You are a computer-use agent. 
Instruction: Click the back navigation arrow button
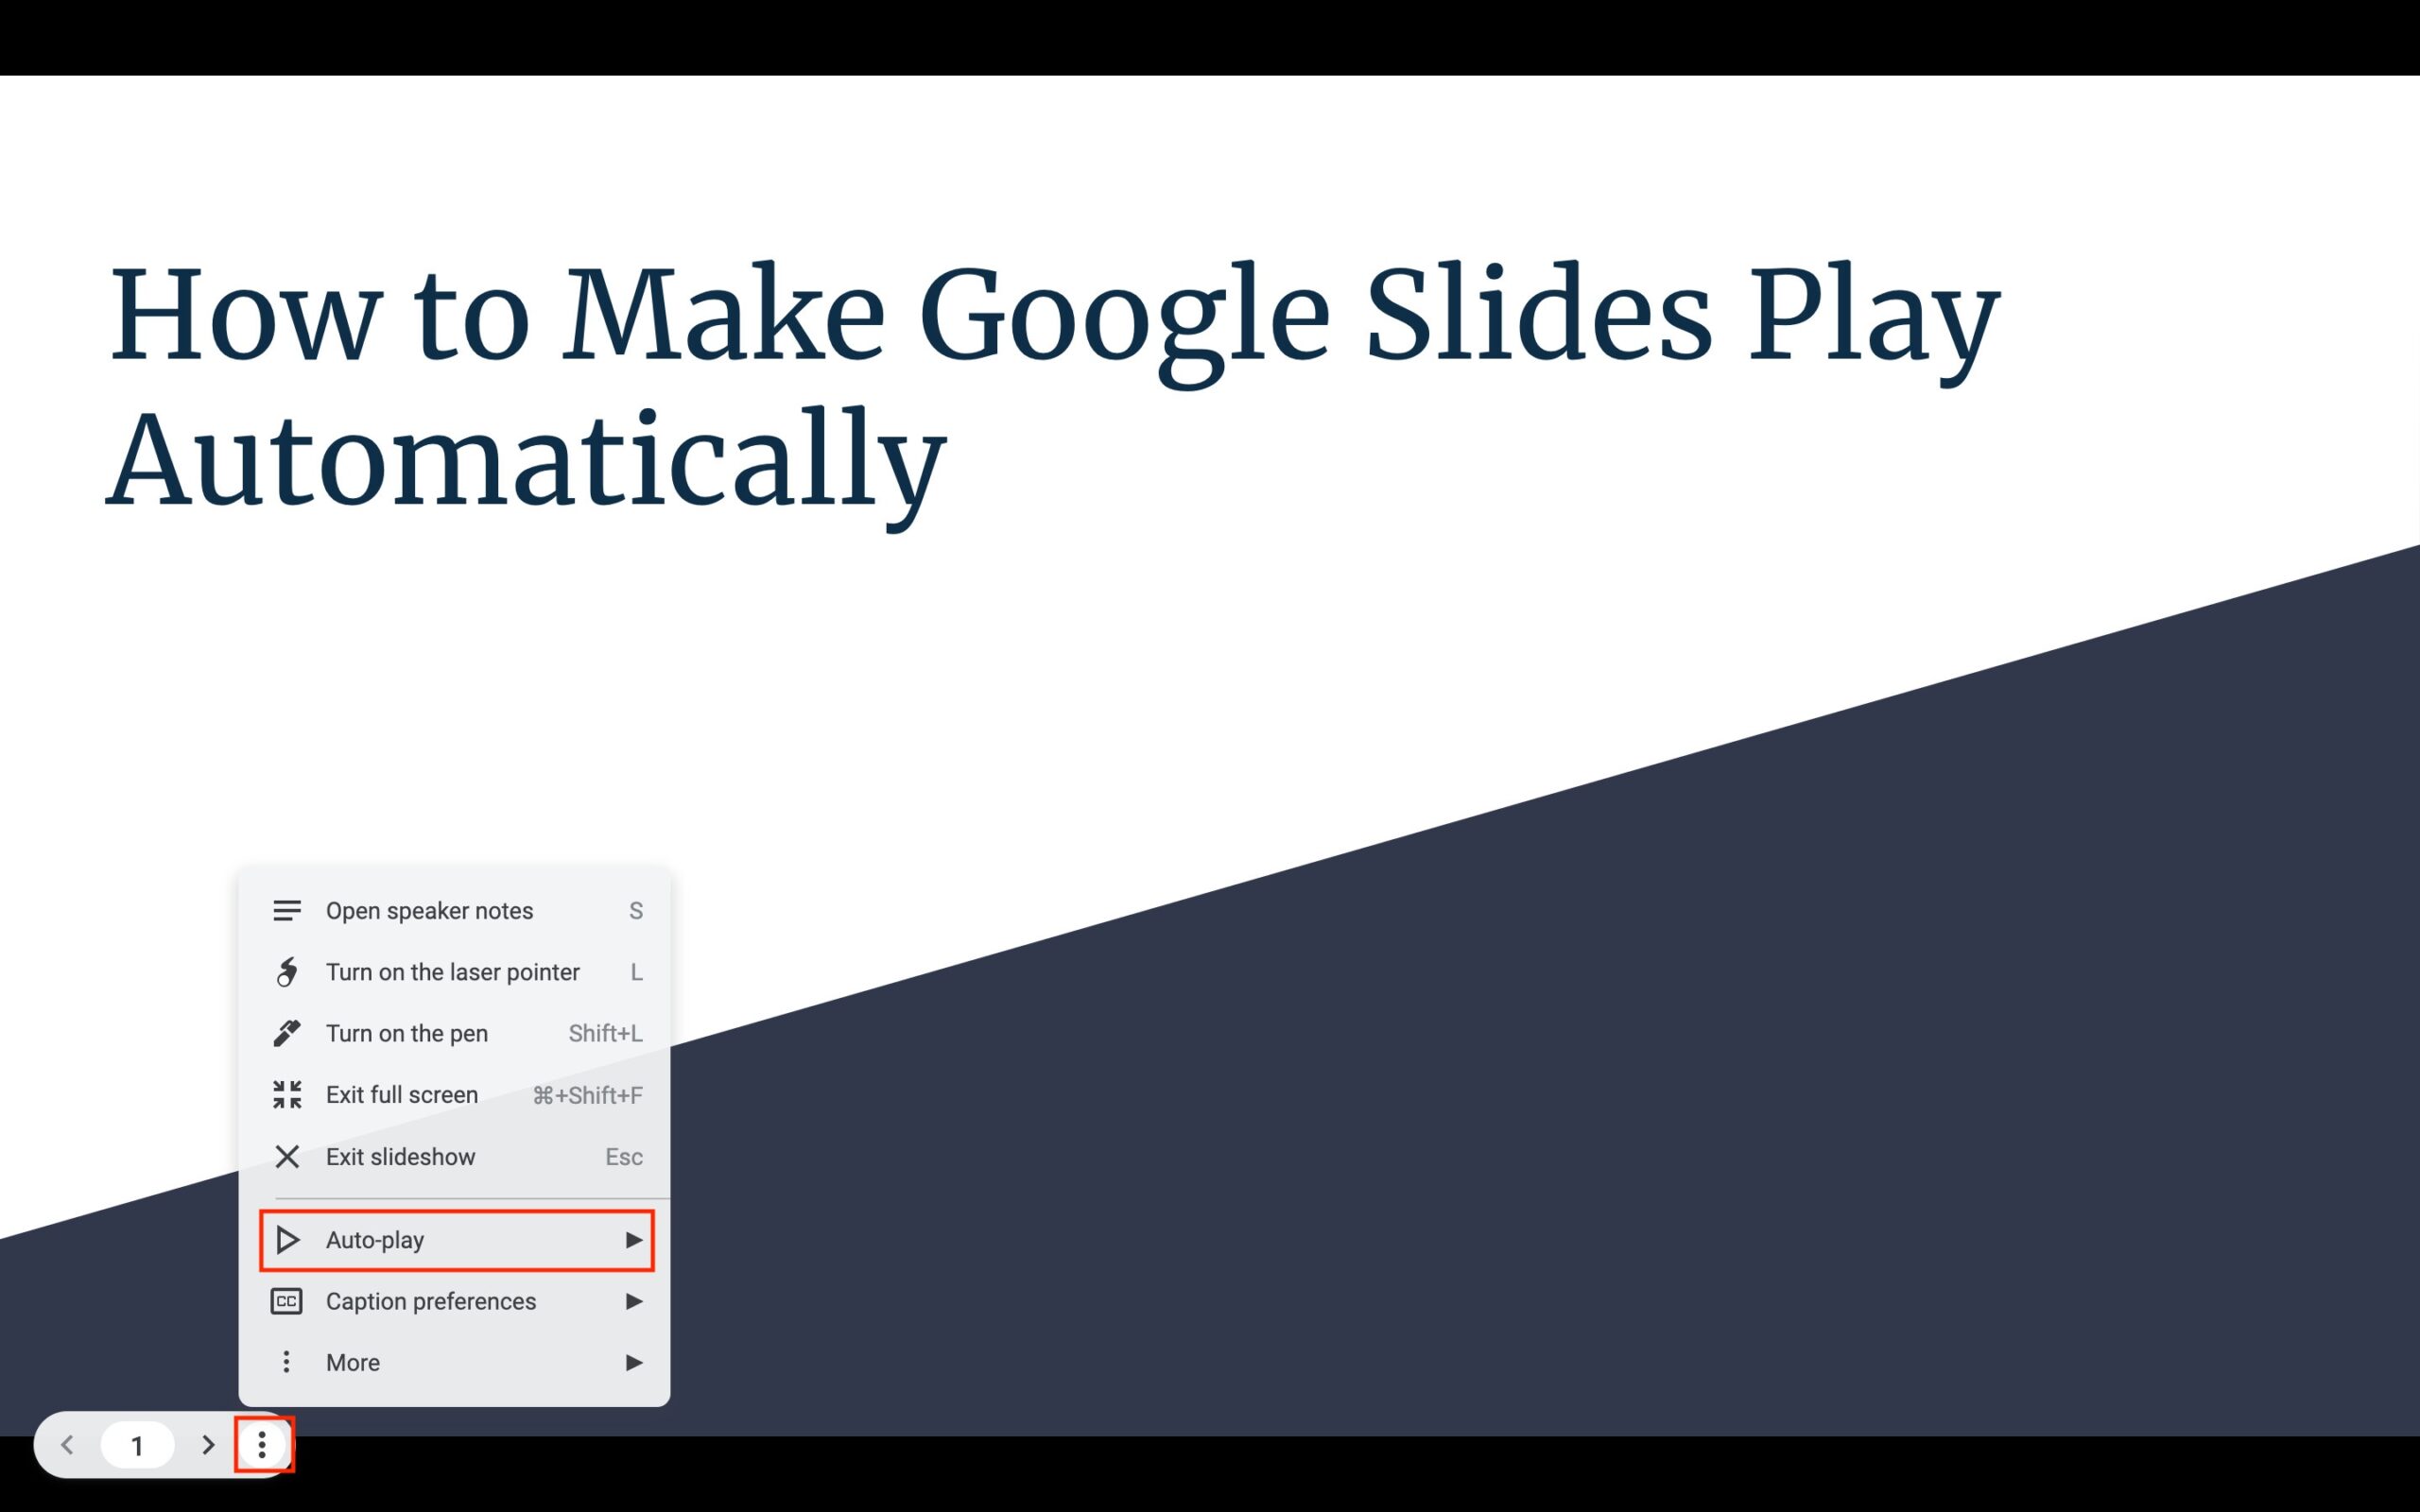tap(66, 1444)
